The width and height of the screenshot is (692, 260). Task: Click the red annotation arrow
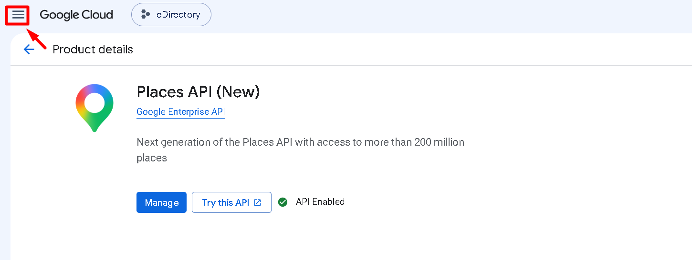coord(36,39)
